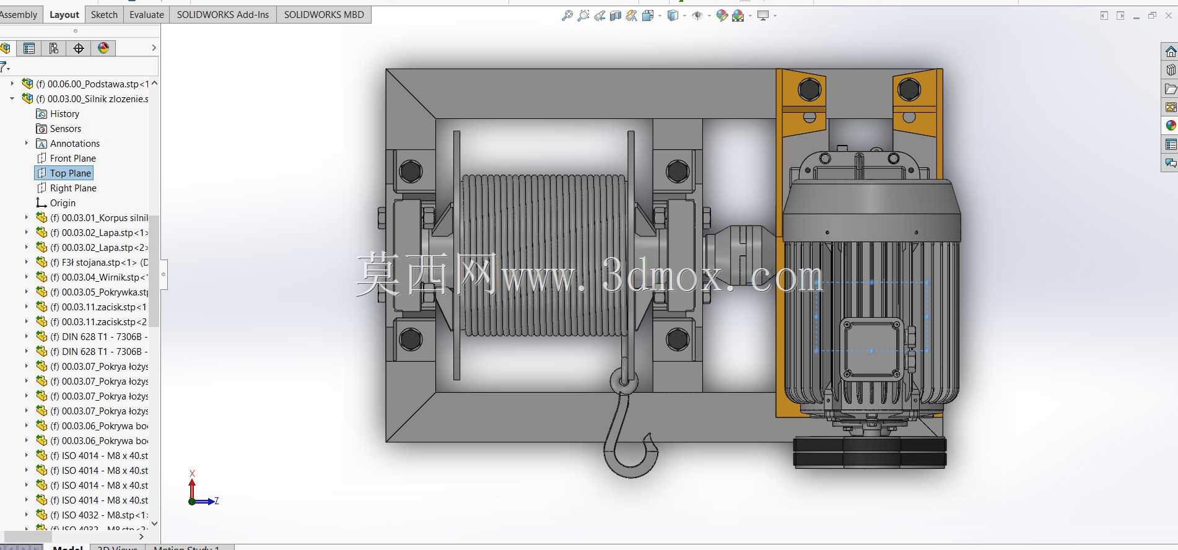Screen dimensions: 1178x550
Task: Select Top Plane in the tree
Action: tap(64, 173)
